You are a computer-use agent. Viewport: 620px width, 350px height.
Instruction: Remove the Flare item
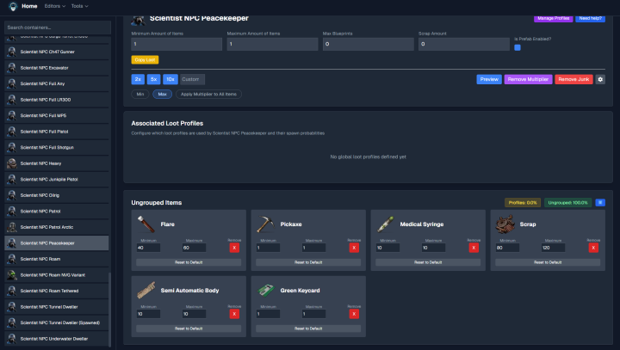[234, 248]
